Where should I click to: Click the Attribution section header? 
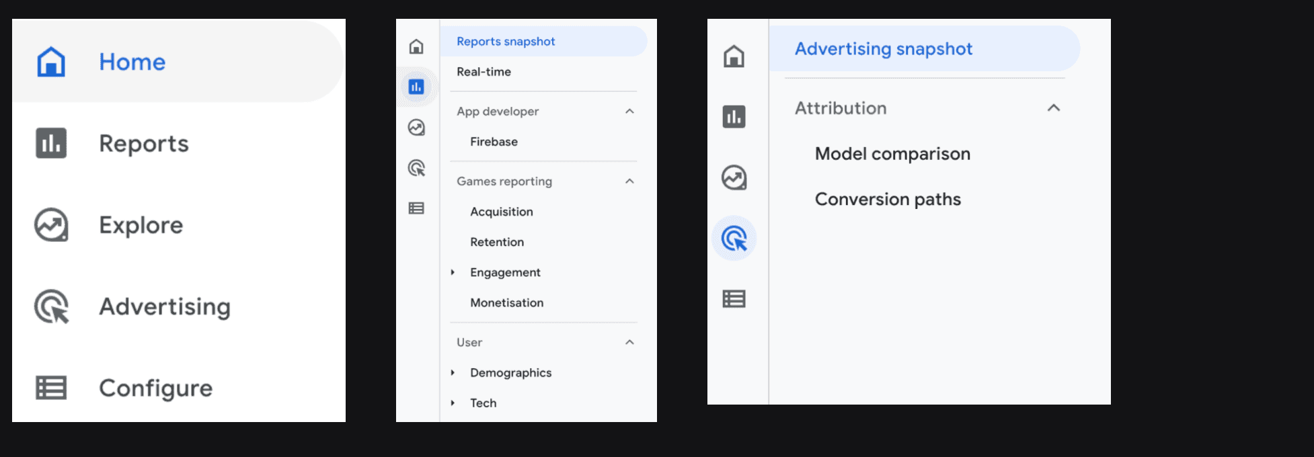click(841, 108)
